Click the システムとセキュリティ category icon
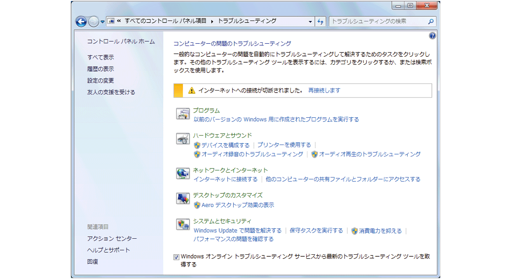511x279 pixels. (x=183, y=224)
